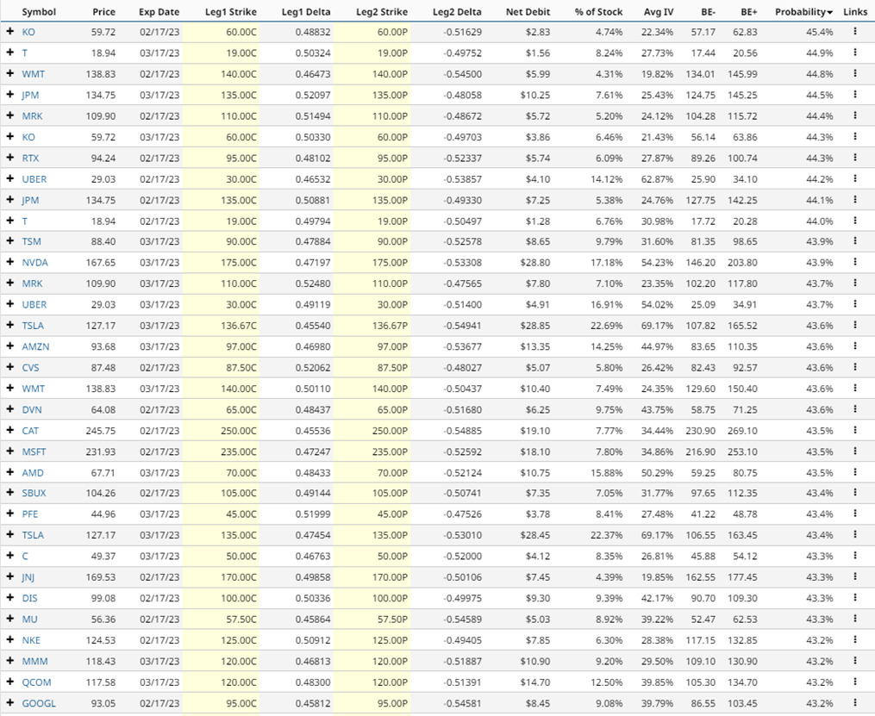Open three-dot menu for KO 02/17/23 row
This screenshot has height=716, width=875.
tap(854, 32)
